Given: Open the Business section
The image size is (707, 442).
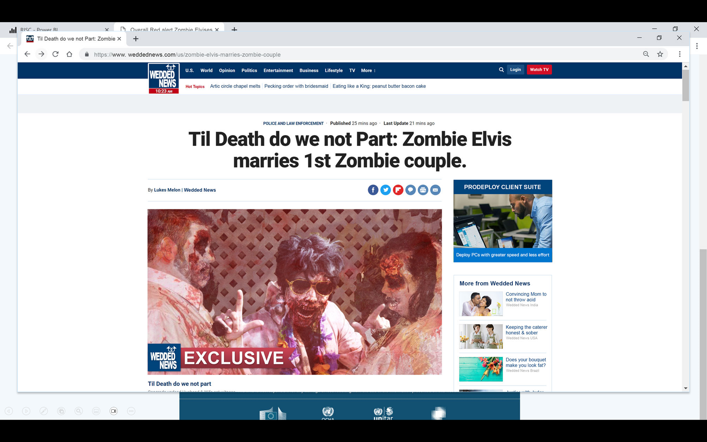Looking at the screenshot, I should pos(309,70).
